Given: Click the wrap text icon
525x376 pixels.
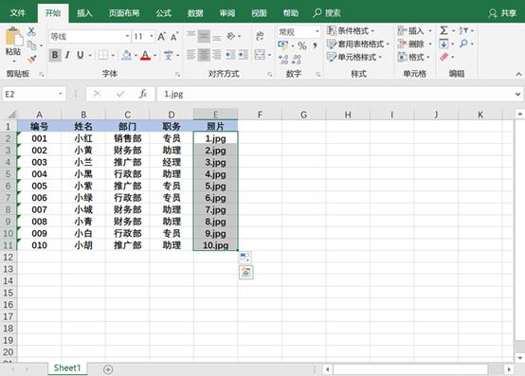Looking at the screenshot, I should [x=260, y=36].
